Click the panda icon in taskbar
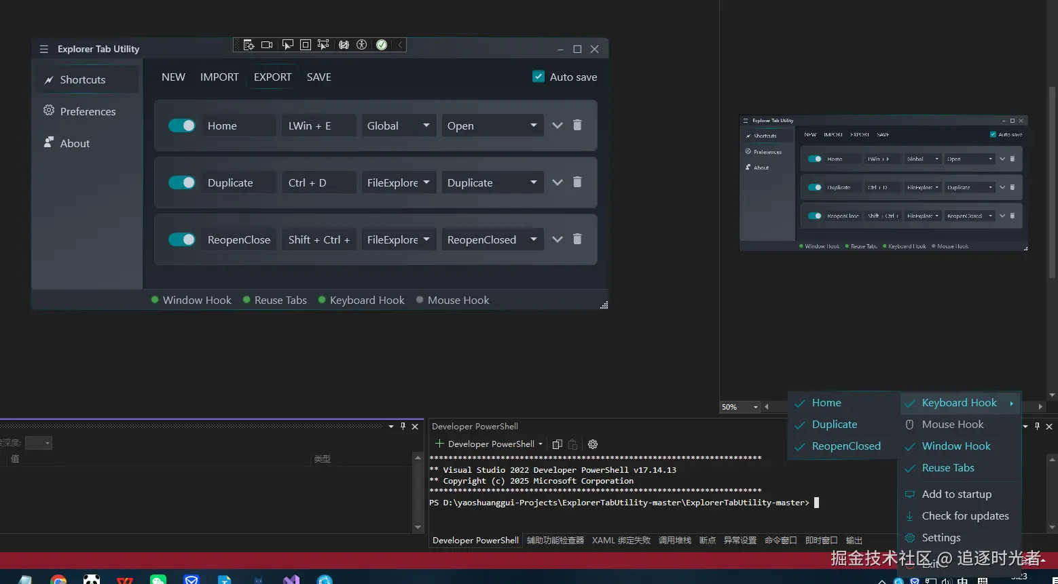 (92, 580)
